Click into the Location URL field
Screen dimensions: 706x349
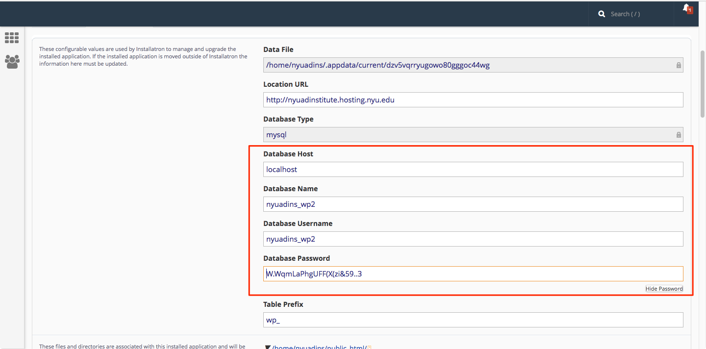pyautogui.click(x=473, y=100)
